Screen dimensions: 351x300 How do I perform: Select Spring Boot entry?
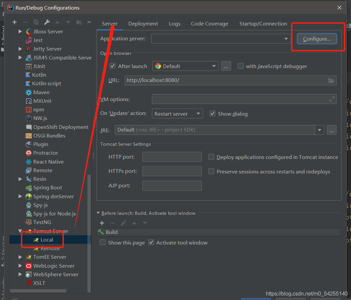pyautogui.click(x=44, y=188)
